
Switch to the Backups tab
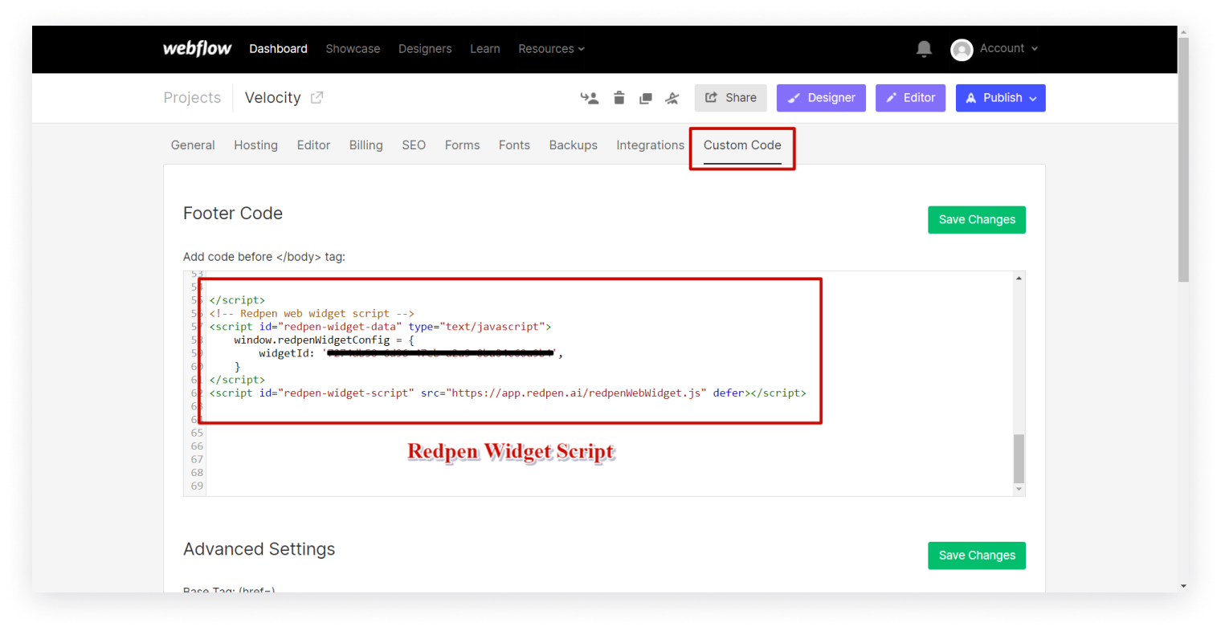click(x=573, y=145)
